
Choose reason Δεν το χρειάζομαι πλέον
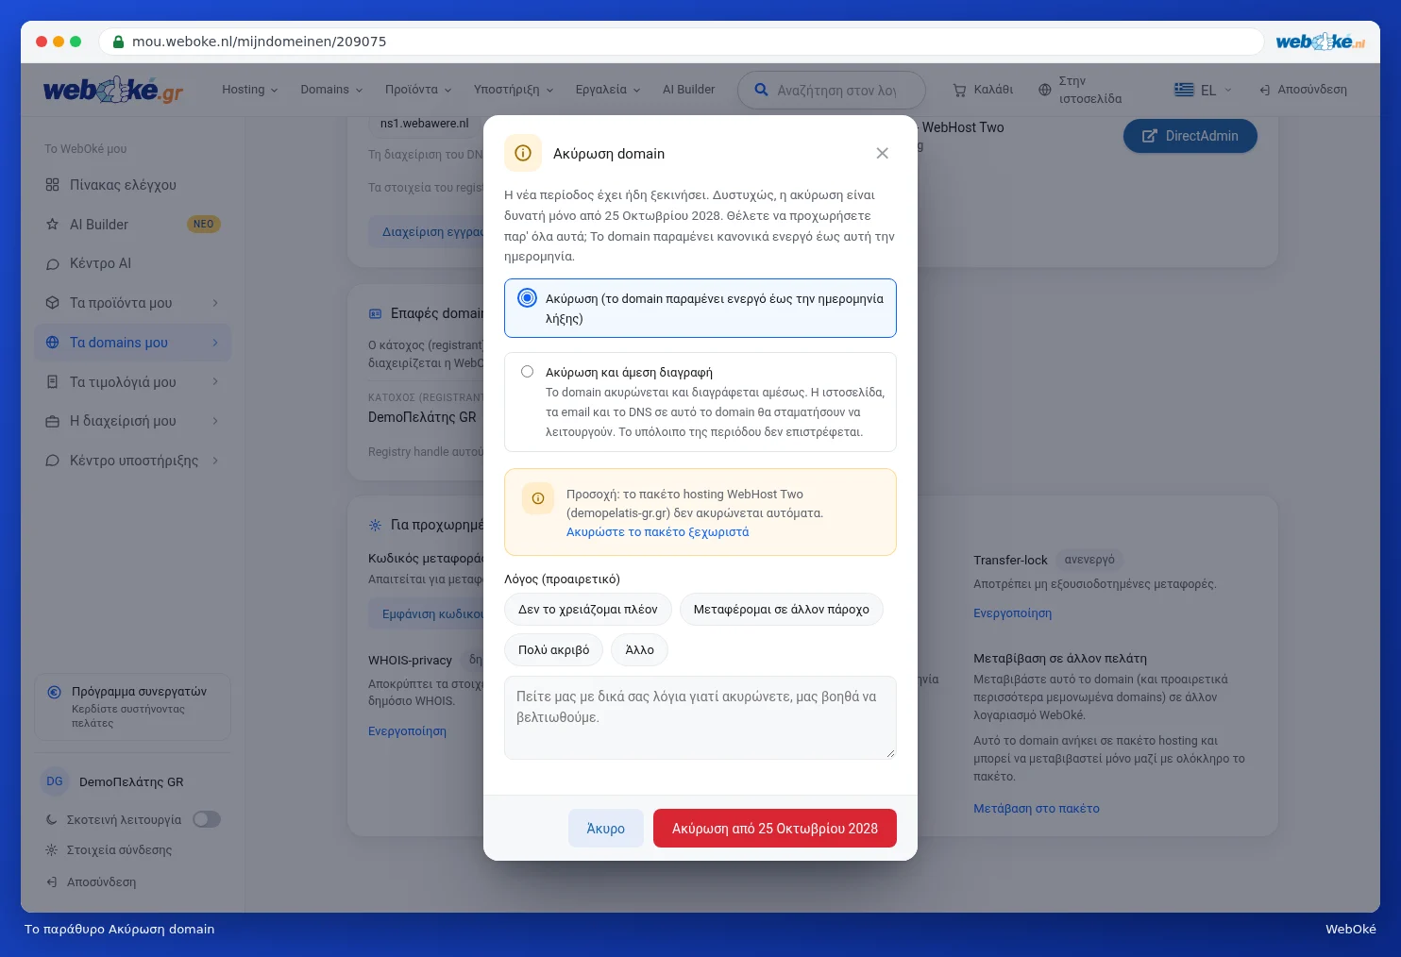(588, 610)
